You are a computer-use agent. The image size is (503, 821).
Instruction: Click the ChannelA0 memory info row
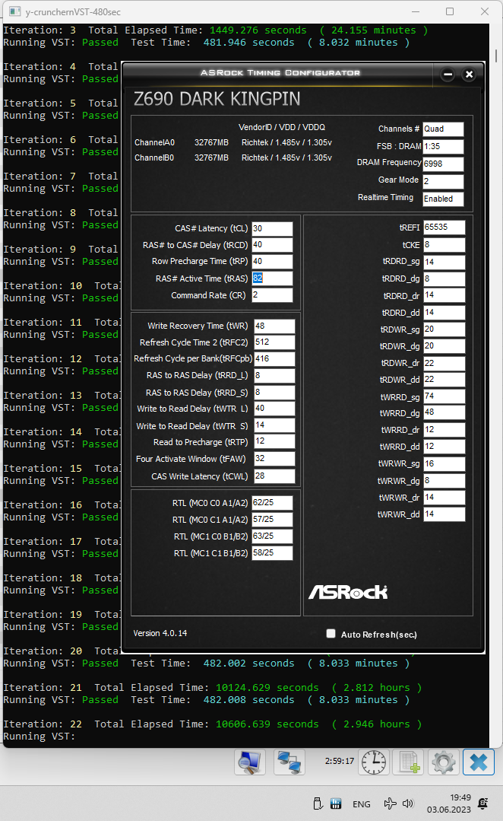233,142
